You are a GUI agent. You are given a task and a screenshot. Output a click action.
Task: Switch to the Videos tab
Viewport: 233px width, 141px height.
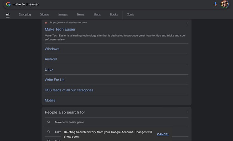(45, 15)
